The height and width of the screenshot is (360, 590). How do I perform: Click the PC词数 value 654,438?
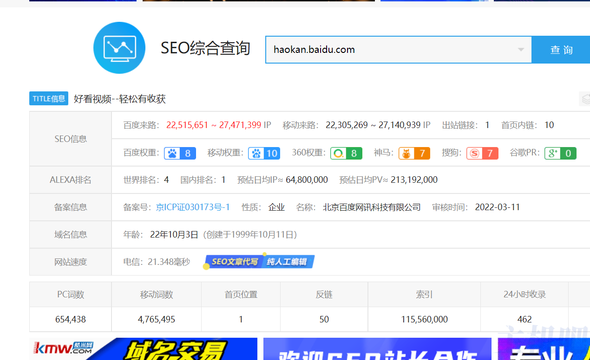click(x=71, y=319)
